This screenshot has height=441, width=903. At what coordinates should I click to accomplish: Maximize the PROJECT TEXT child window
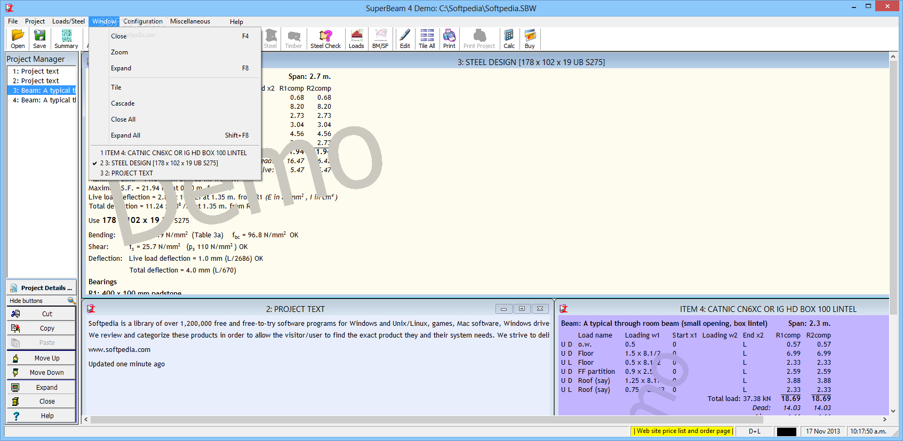click(x=522, y=309)
